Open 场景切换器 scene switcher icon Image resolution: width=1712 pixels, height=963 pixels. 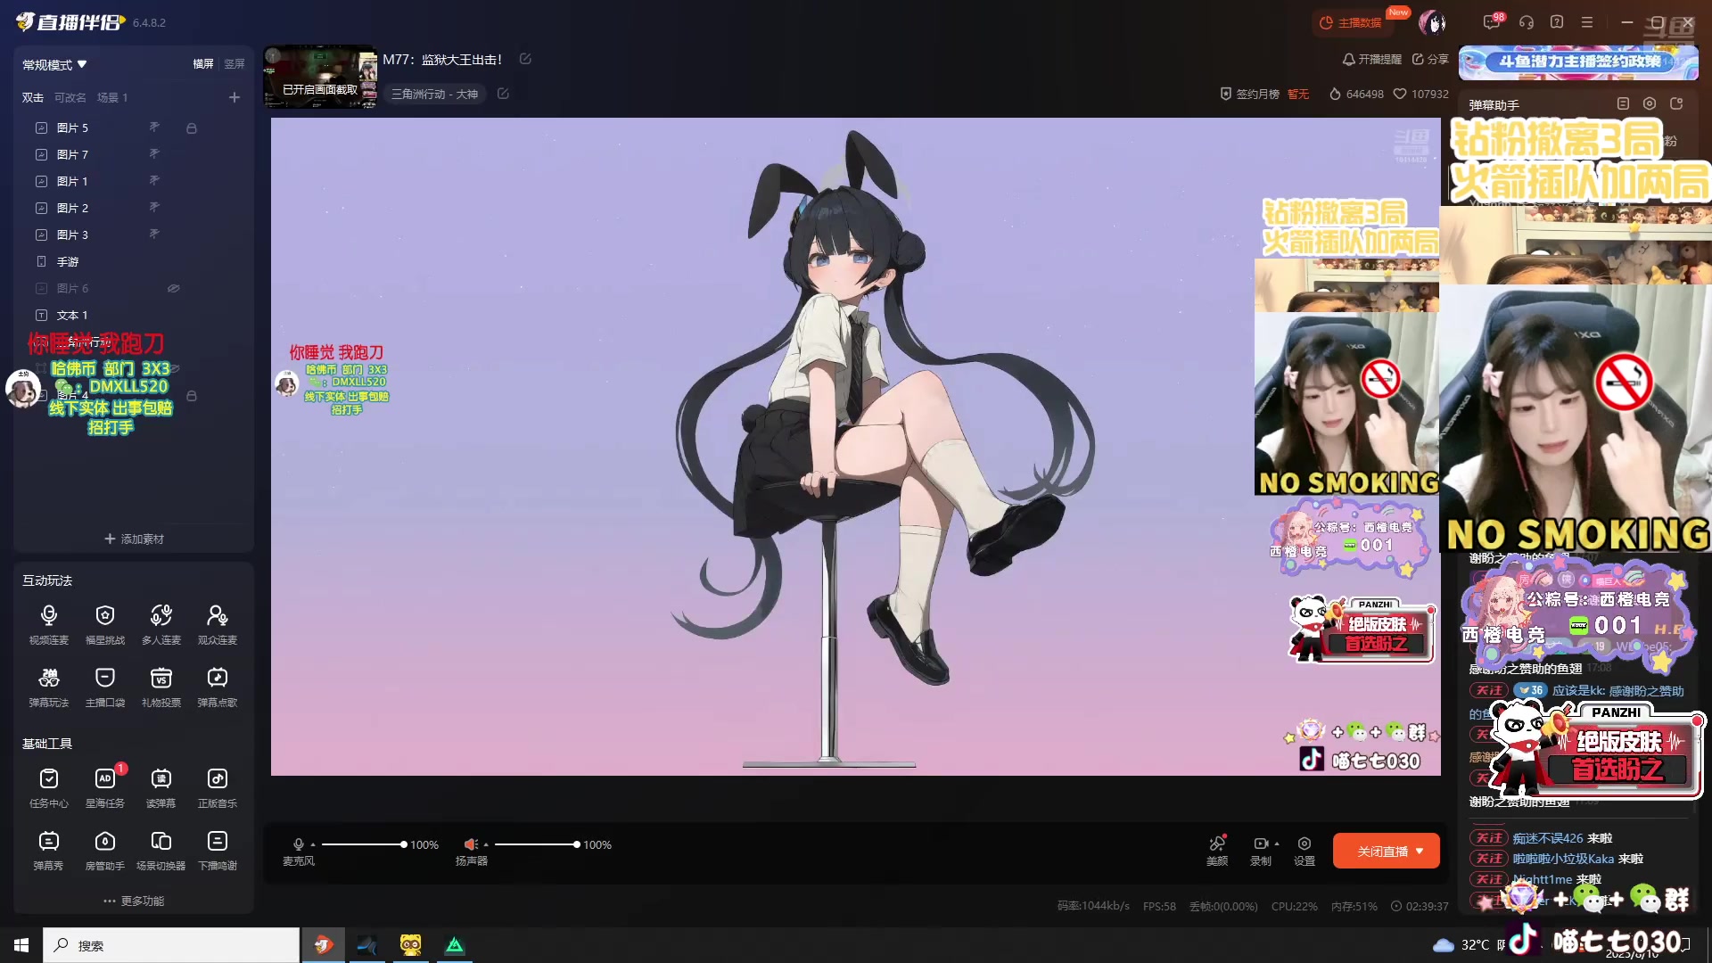pos(161,850)
